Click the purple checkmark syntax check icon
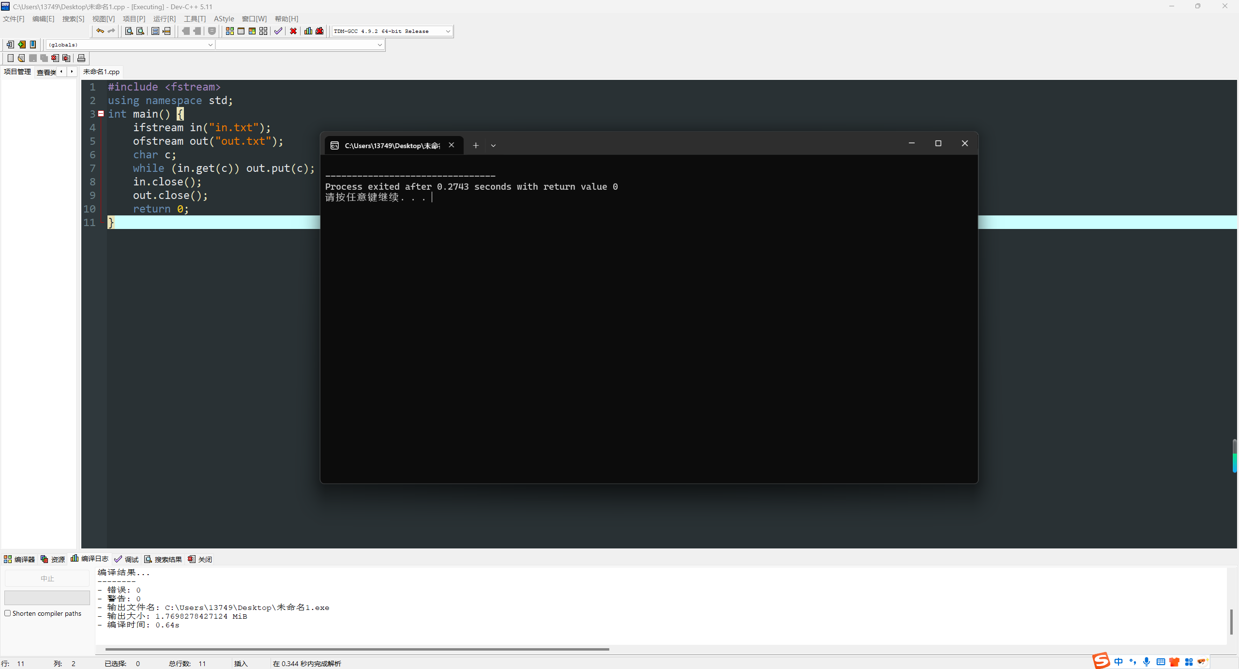Image resolution: width=1239 pixels, height=669 pixels. [x=278, y=31]
